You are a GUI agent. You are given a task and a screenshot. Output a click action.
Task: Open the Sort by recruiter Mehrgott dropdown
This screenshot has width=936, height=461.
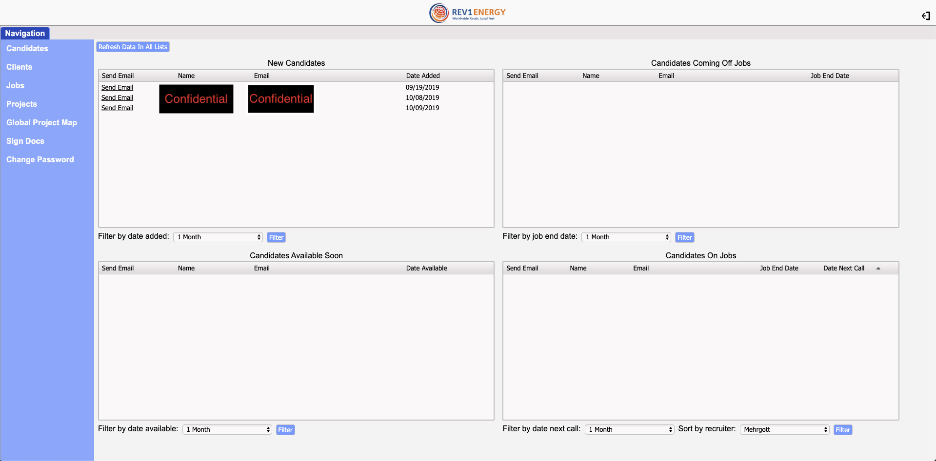click(784, 429)
